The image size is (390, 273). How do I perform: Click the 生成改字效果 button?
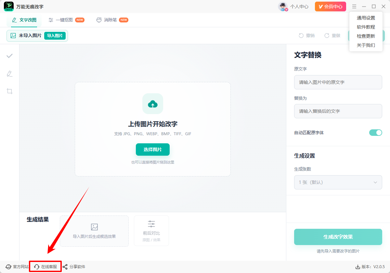tap(338, 237)
